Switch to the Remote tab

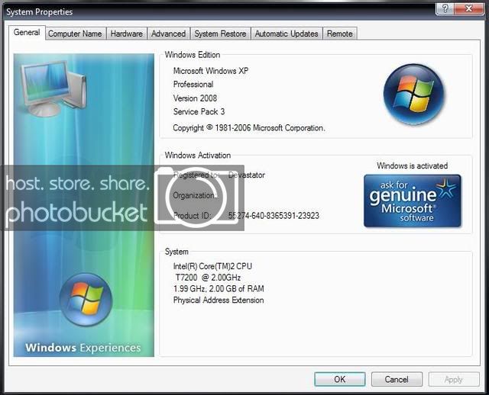[339, 34]
